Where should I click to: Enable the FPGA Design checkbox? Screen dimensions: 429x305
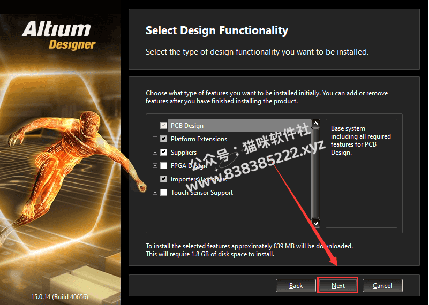(163, 166)
